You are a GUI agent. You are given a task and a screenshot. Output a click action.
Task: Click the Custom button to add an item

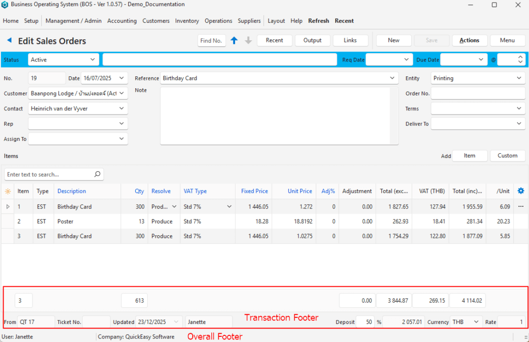(x=507, y=156)
